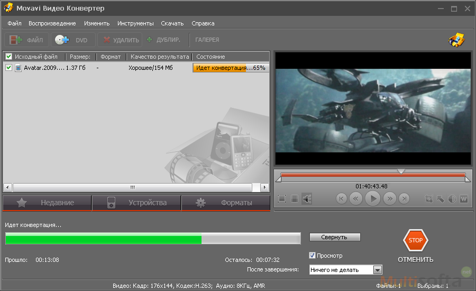Click the crop video tool icon
This screenshot has width=476, height=291.
pyautogui.click(x=429, y=199)
